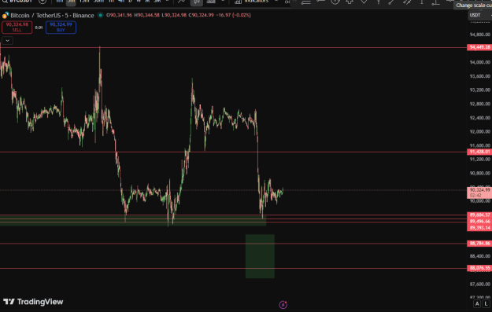Click the blue BUY 90,324.99 button
The width and height of the screenshot is (492, 312).
(x=61, y=28)
